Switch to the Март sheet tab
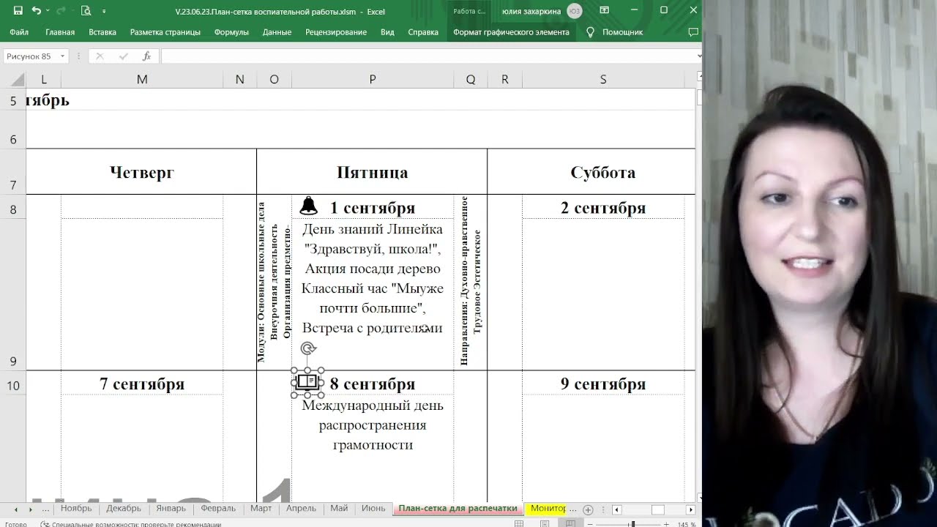Screen dimensions: 937x527 (261, 509)
